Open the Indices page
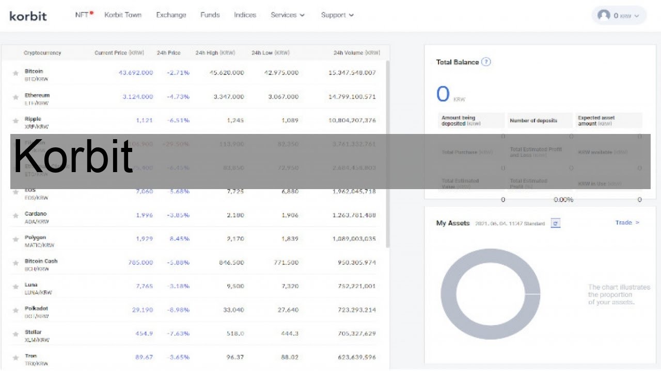The height and width of the screenshot is (371, 661). (245, 15)
